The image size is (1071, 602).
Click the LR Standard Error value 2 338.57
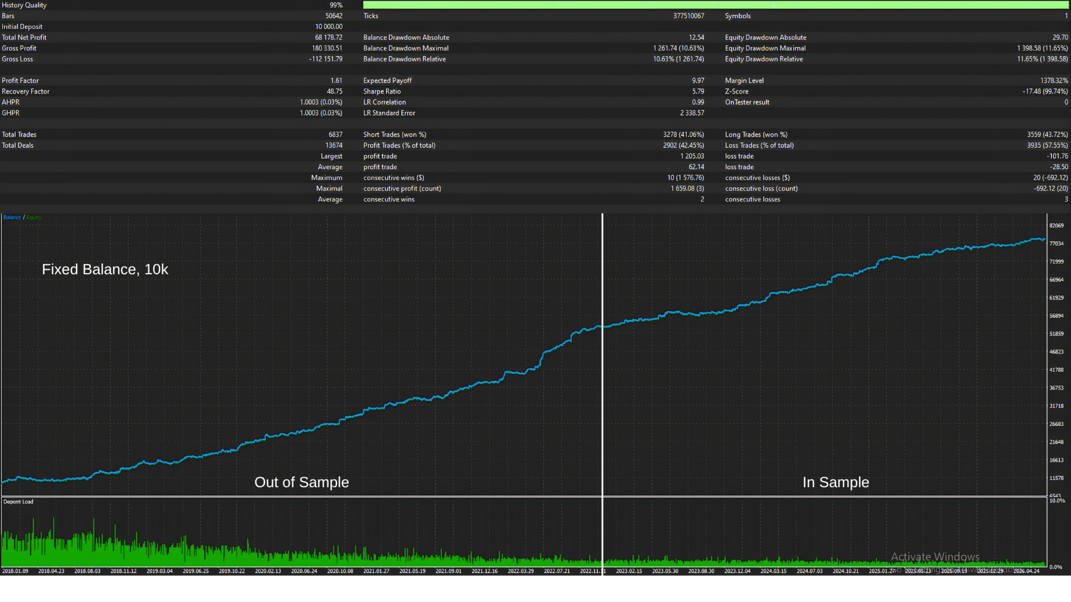pos(692,113)
